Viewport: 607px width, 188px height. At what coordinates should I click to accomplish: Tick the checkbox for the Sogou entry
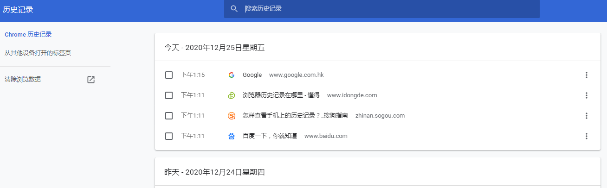(169, 116)
